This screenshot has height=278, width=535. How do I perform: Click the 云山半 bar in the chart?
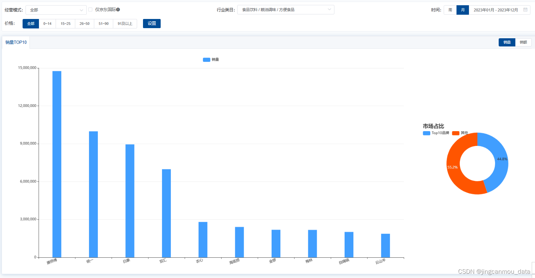385,246
